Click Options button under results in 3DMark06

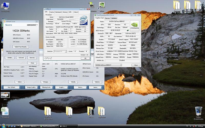point(97,82)
